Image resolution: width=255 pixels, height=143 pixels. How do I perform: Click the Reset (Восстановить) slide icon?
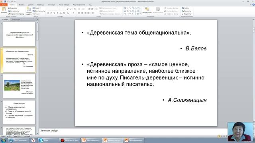33,11
